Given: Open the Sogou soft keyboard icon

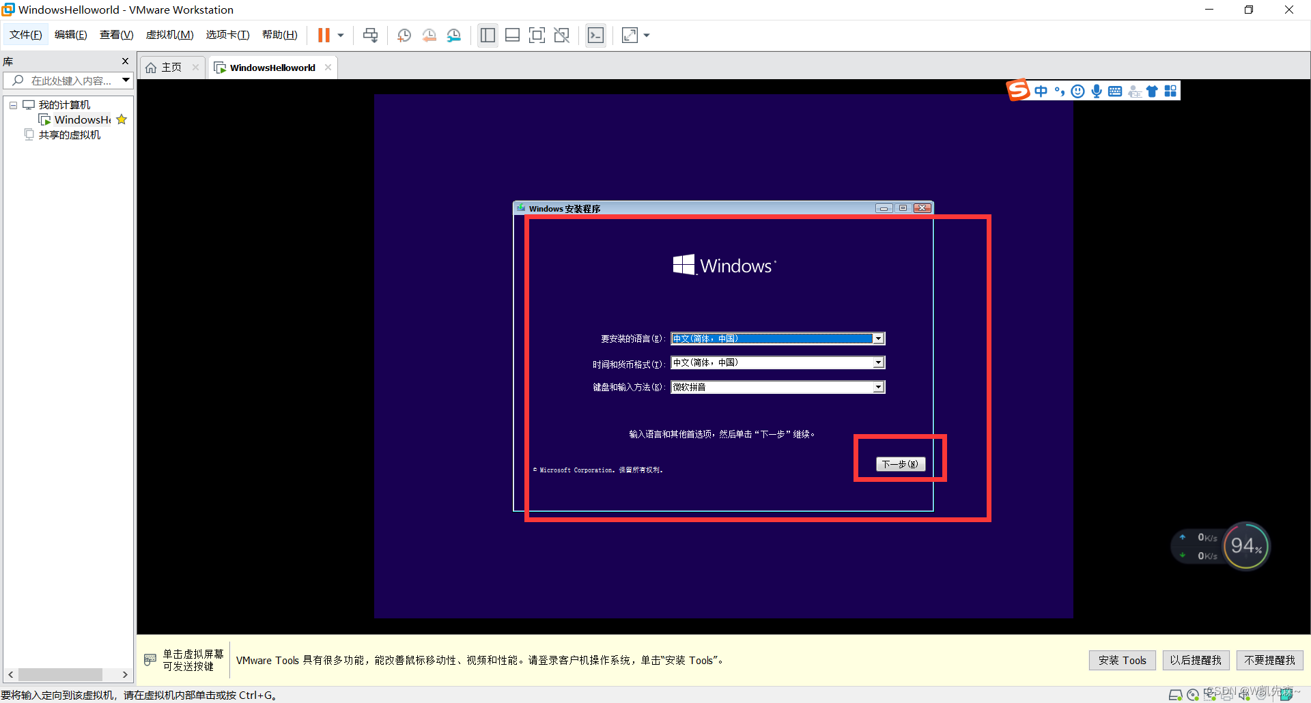Looking at the screenshot, I should pyautogui.click(x=1115, y=91).
